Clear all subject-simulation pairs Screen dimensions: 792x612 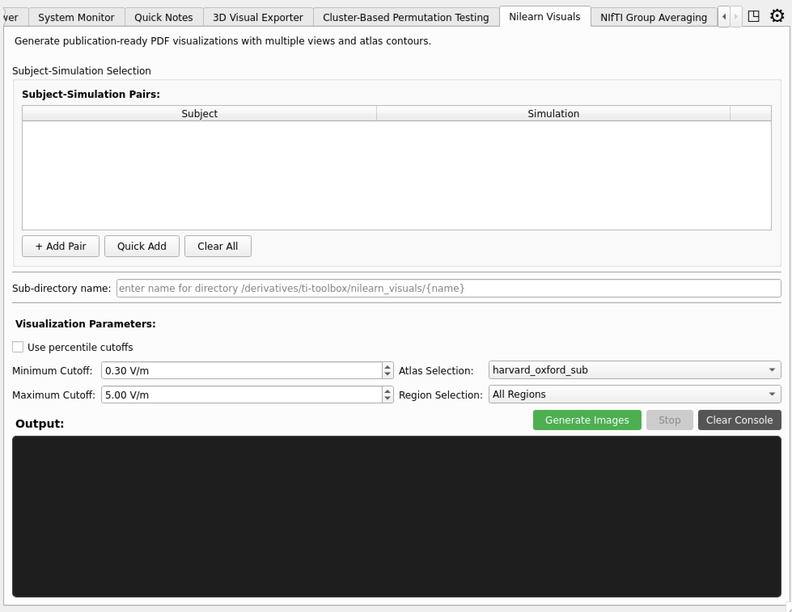[218, 246]
